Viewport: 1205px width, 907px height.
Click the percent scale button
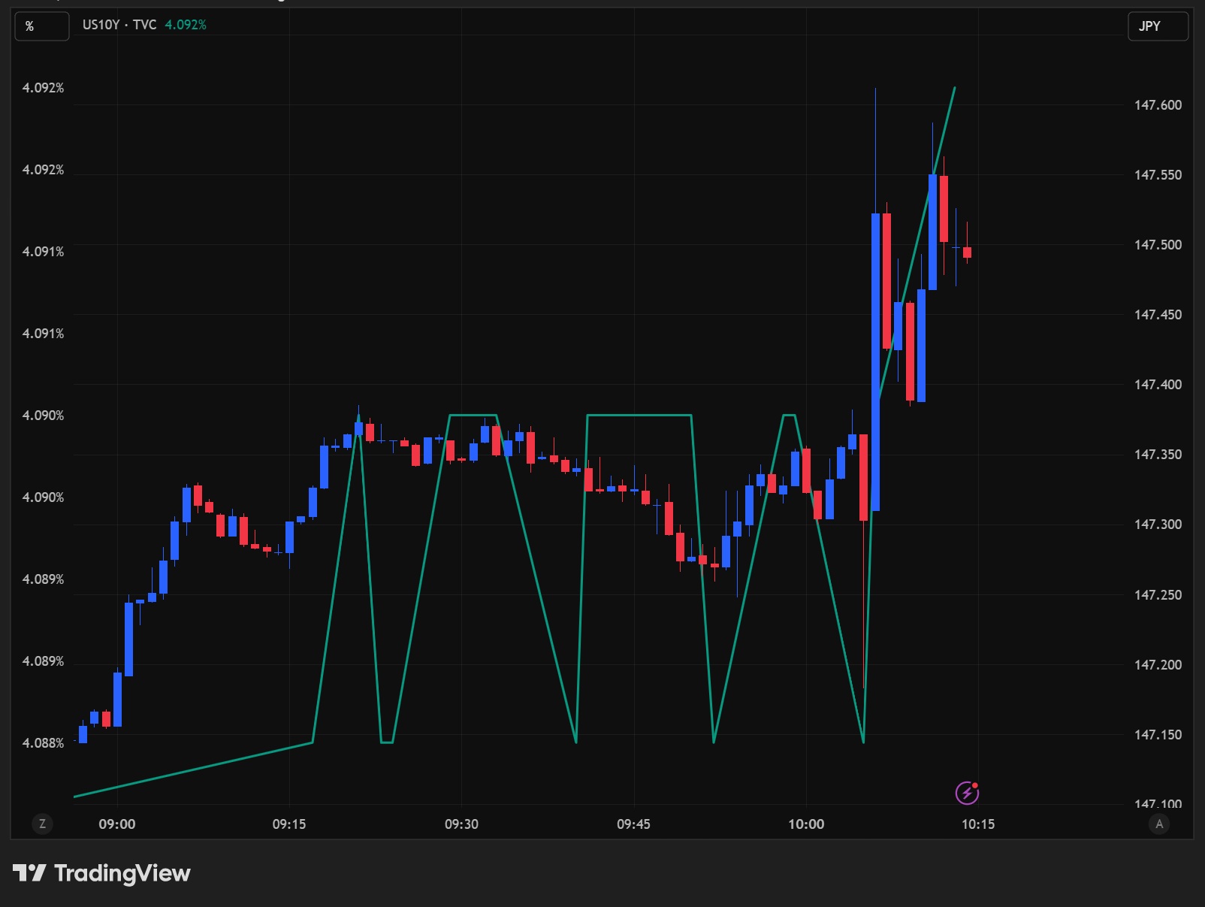(42, 26)
